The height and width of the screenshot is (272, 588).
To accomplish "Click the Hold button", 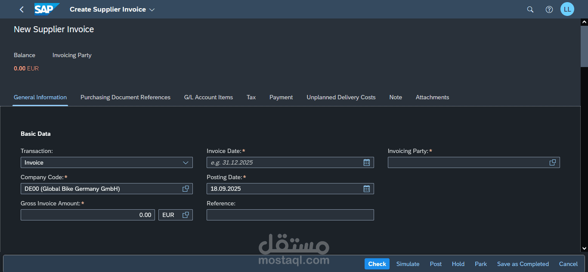I will (x=458, y=264).
